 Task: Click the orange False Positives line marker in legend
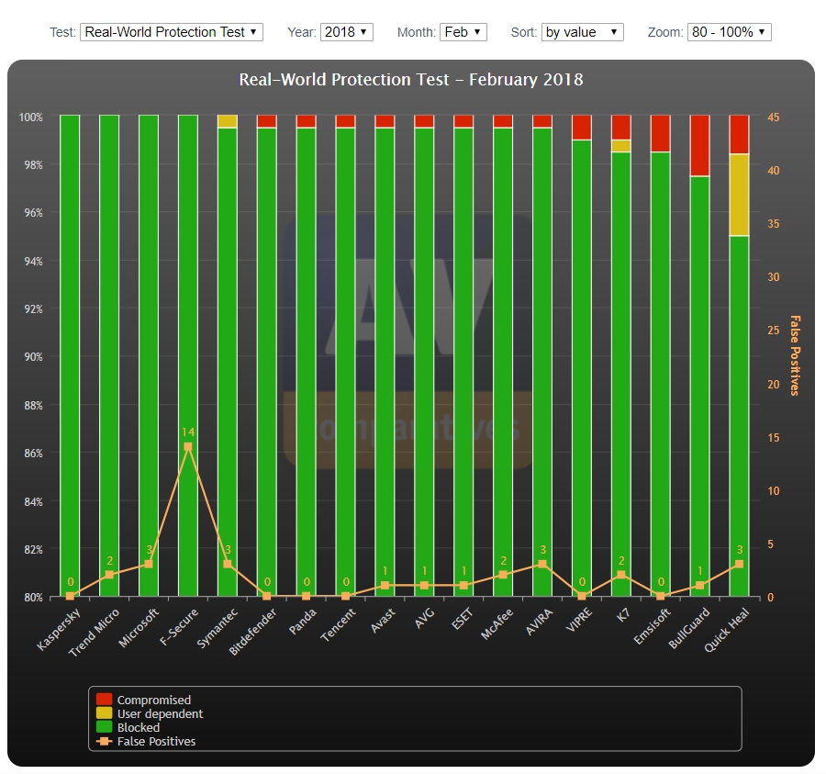click(105, 741)
